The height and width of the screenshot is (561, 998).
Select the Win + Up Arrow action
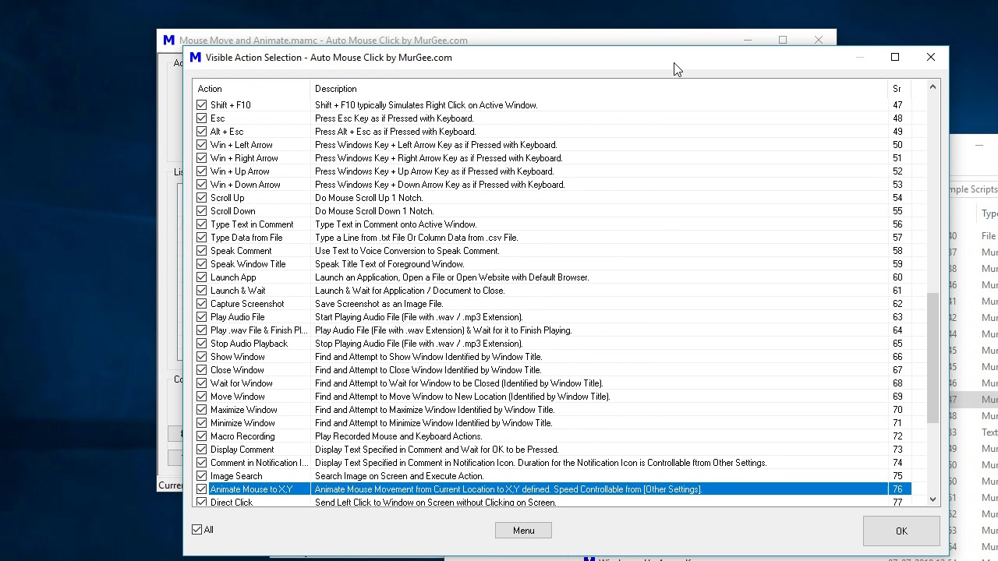coord(552,171)
